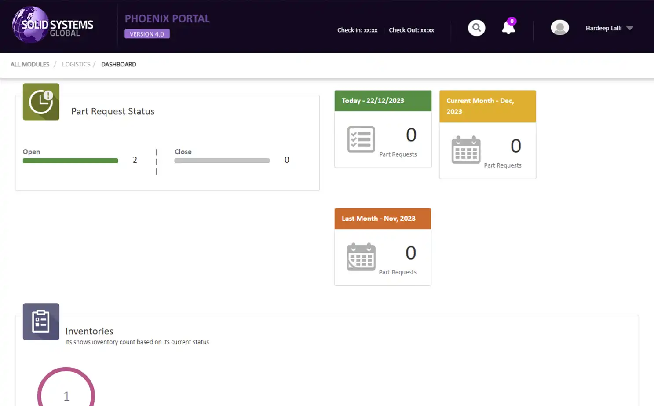
Task: Click the Solid Systems Global logo
Action: 53,25
